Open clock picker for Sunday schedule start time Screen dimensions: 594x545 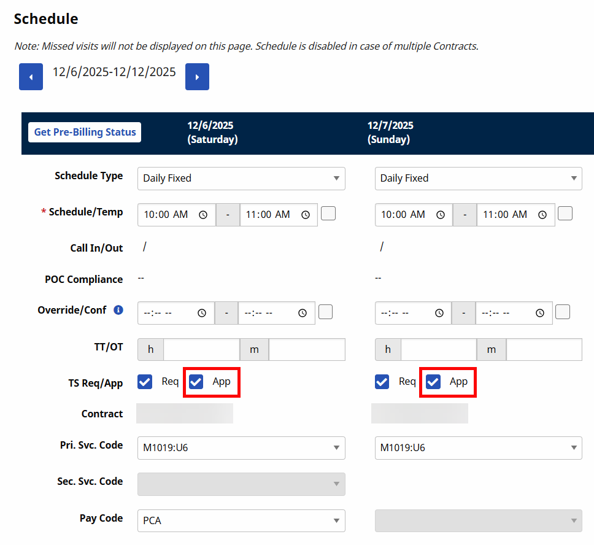coord(440,215)
